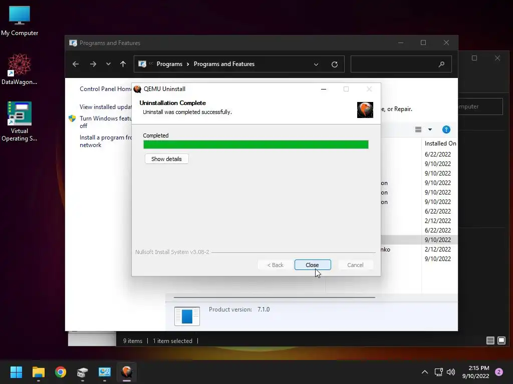Click Product version 7.1.0 value
Viewport: 513px width, 384px height.
point(264,309)
